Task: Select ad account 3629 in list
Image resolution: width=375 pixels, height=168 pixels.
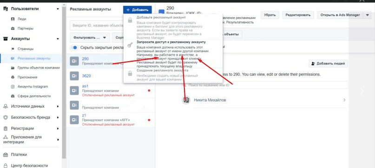Action: click(x=110, y=76)
